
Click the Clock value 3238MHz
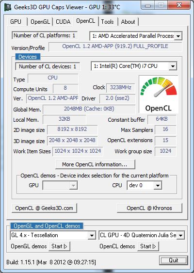120,88
